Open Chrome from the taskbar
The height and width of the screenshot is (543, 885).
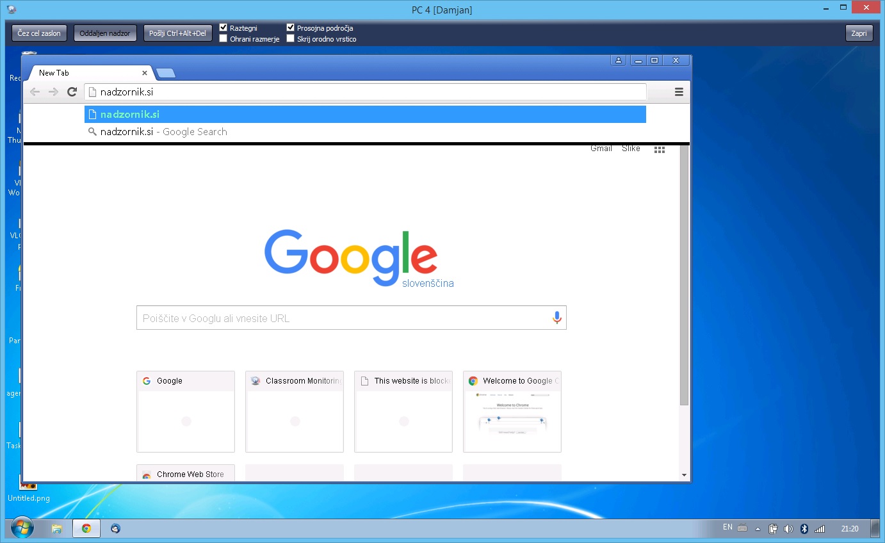coord(86,528)
